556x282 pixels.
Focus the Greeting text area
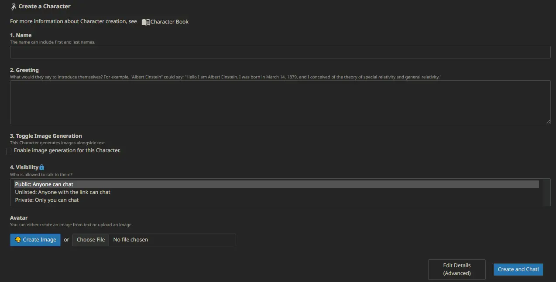[280, 102]
